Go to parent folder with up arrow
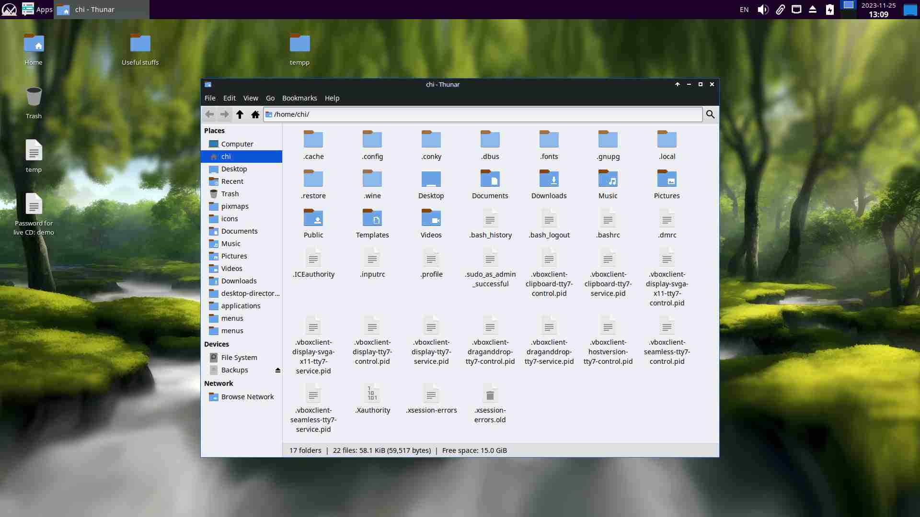The width and height of the screenshot is (920, 517). point(240,114)
